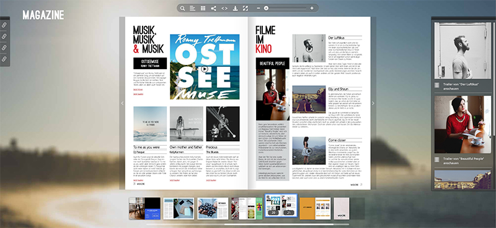Click the Beautiful People black title box
496x228 pixels.
pyautogui.click(x=272, y=64)
